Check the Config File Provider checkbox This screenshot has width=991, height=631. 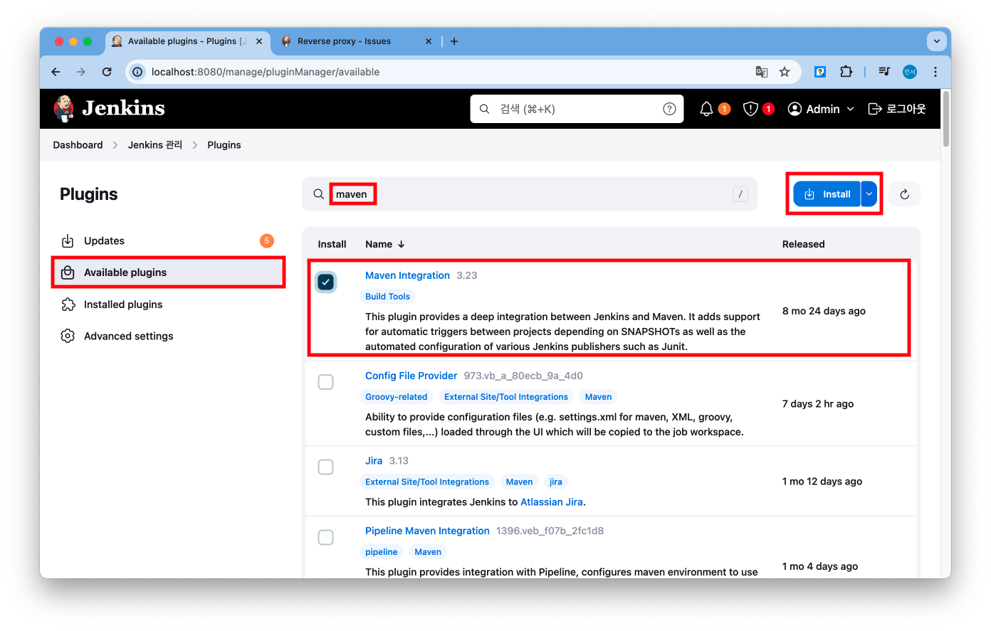325,382
